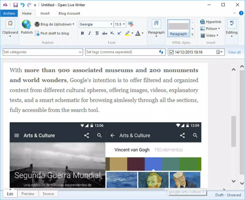Switch to the Source view tab
This screenshot has width=245, height=200.
pos(48,194)
